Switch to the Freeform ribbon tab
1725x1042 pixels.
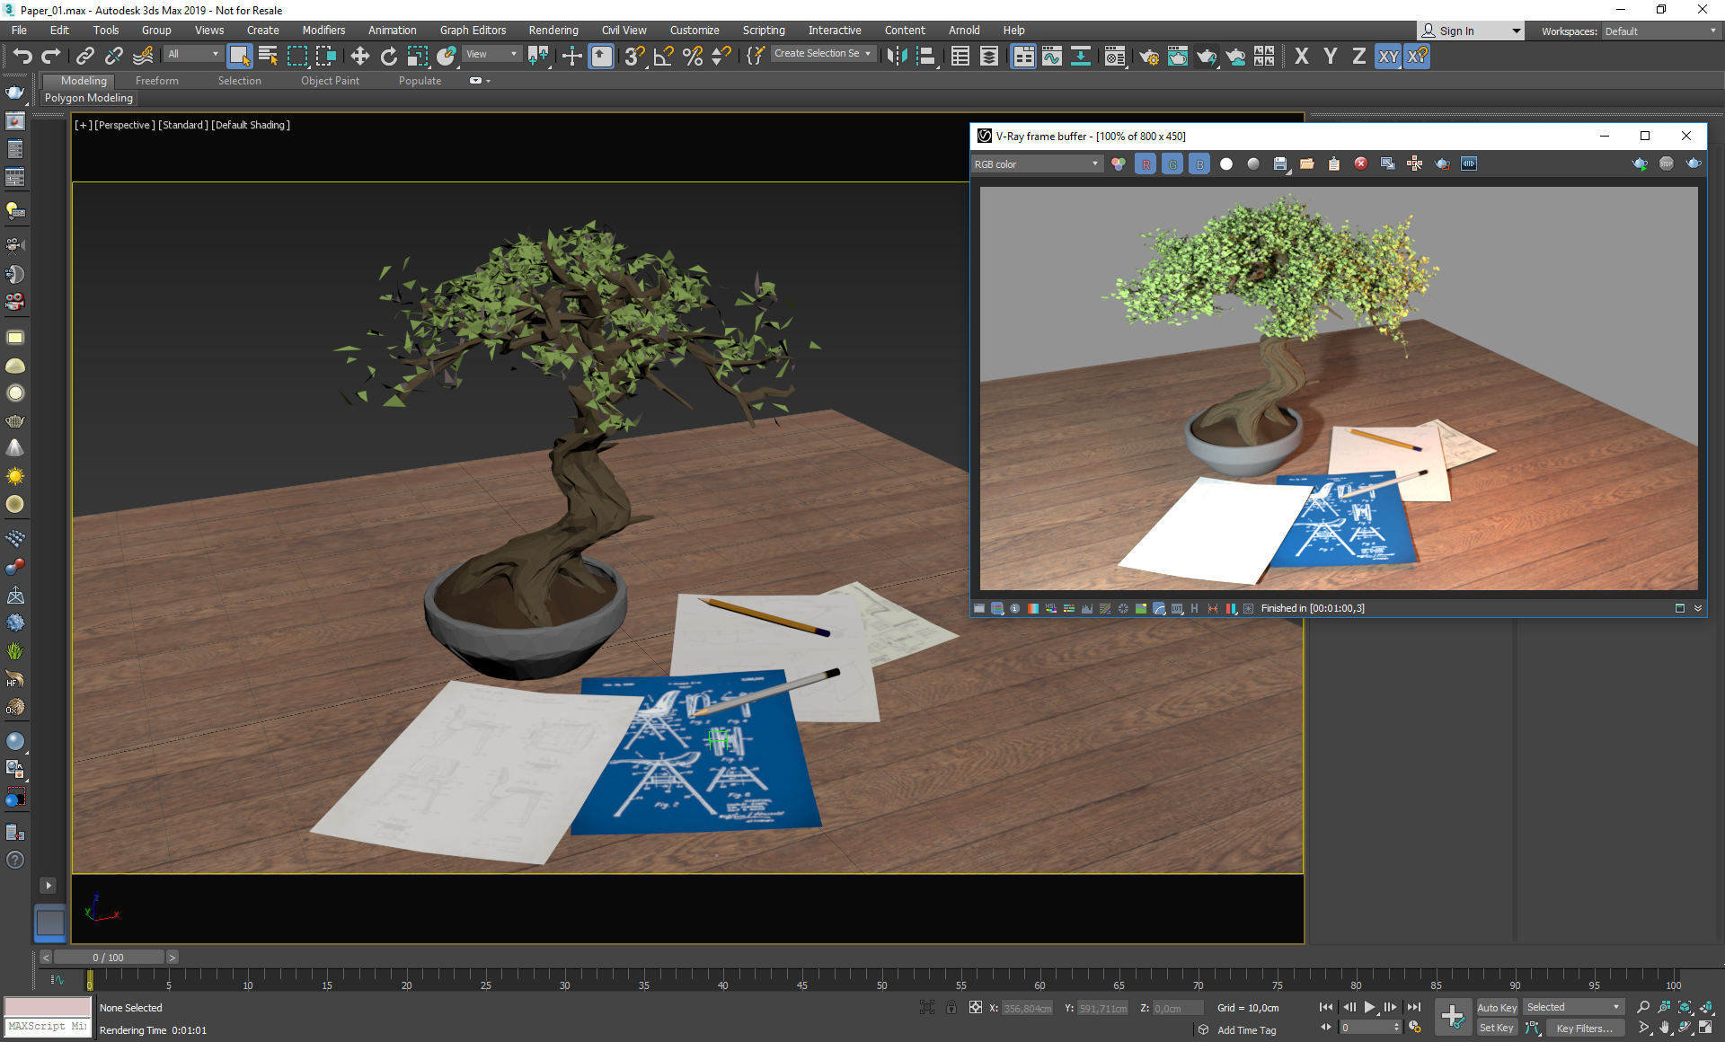[x=156, y=80]
